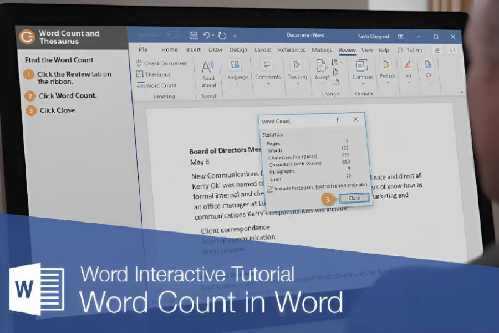
Task: Open the Ink dropdown
Action: (408, 72)
